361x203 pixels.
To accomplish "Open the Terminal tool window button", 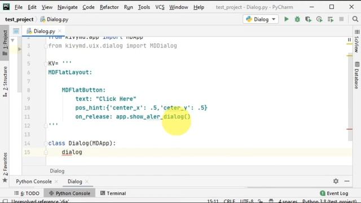I will 113,193.
